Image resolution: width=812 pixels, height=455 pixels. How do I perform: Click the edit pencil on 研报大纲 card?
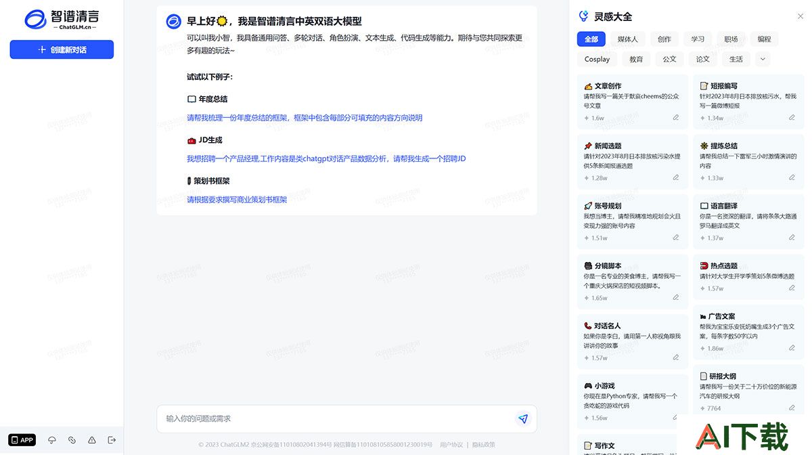pos(792,408)
